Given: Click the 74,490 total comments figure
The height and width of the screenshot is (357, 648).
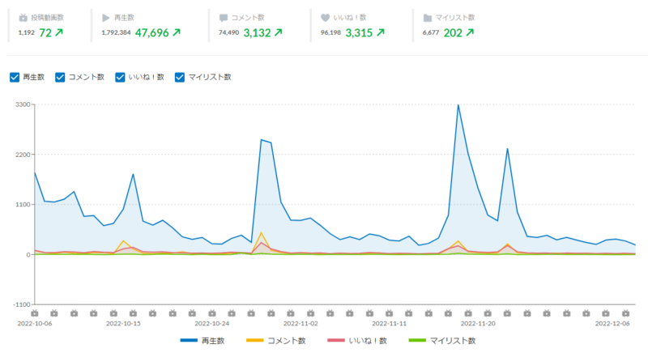Looking at the screenshot, I should tap(229, 32).
